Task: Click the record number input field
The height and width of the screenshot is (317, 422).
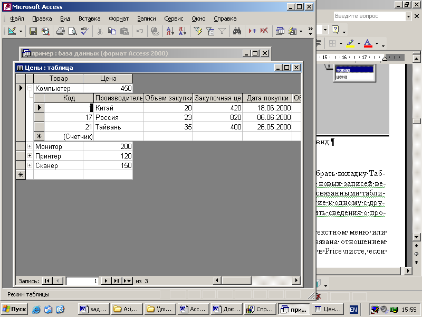Action: 82,281
